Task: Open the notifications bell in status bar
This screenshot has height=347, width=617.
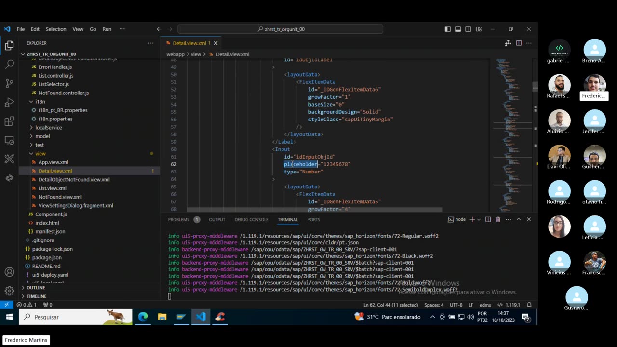Action: point(529,305)
